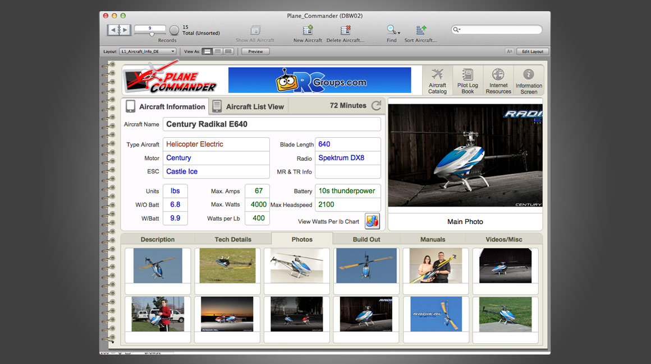The width and height of the screenshot is (651, 364).
Task: Click the search magnifier in the search field
Action: [456, 30]
